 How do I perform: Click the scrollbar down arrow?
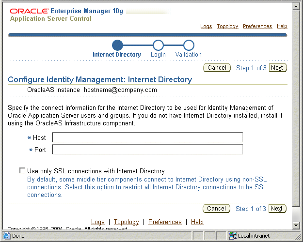[296, 225]
